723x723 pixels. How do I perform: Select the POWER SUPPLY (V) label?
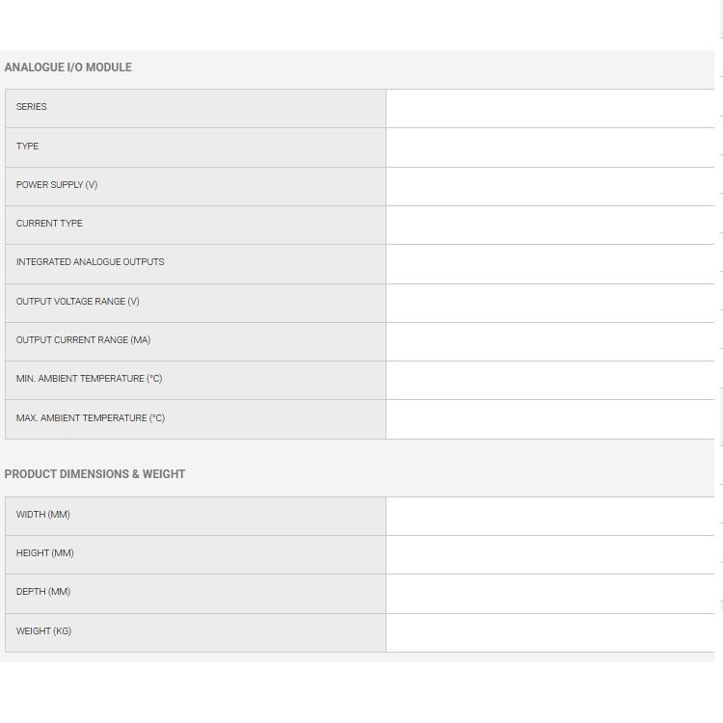pyautogui.click(x=57, y=184)
